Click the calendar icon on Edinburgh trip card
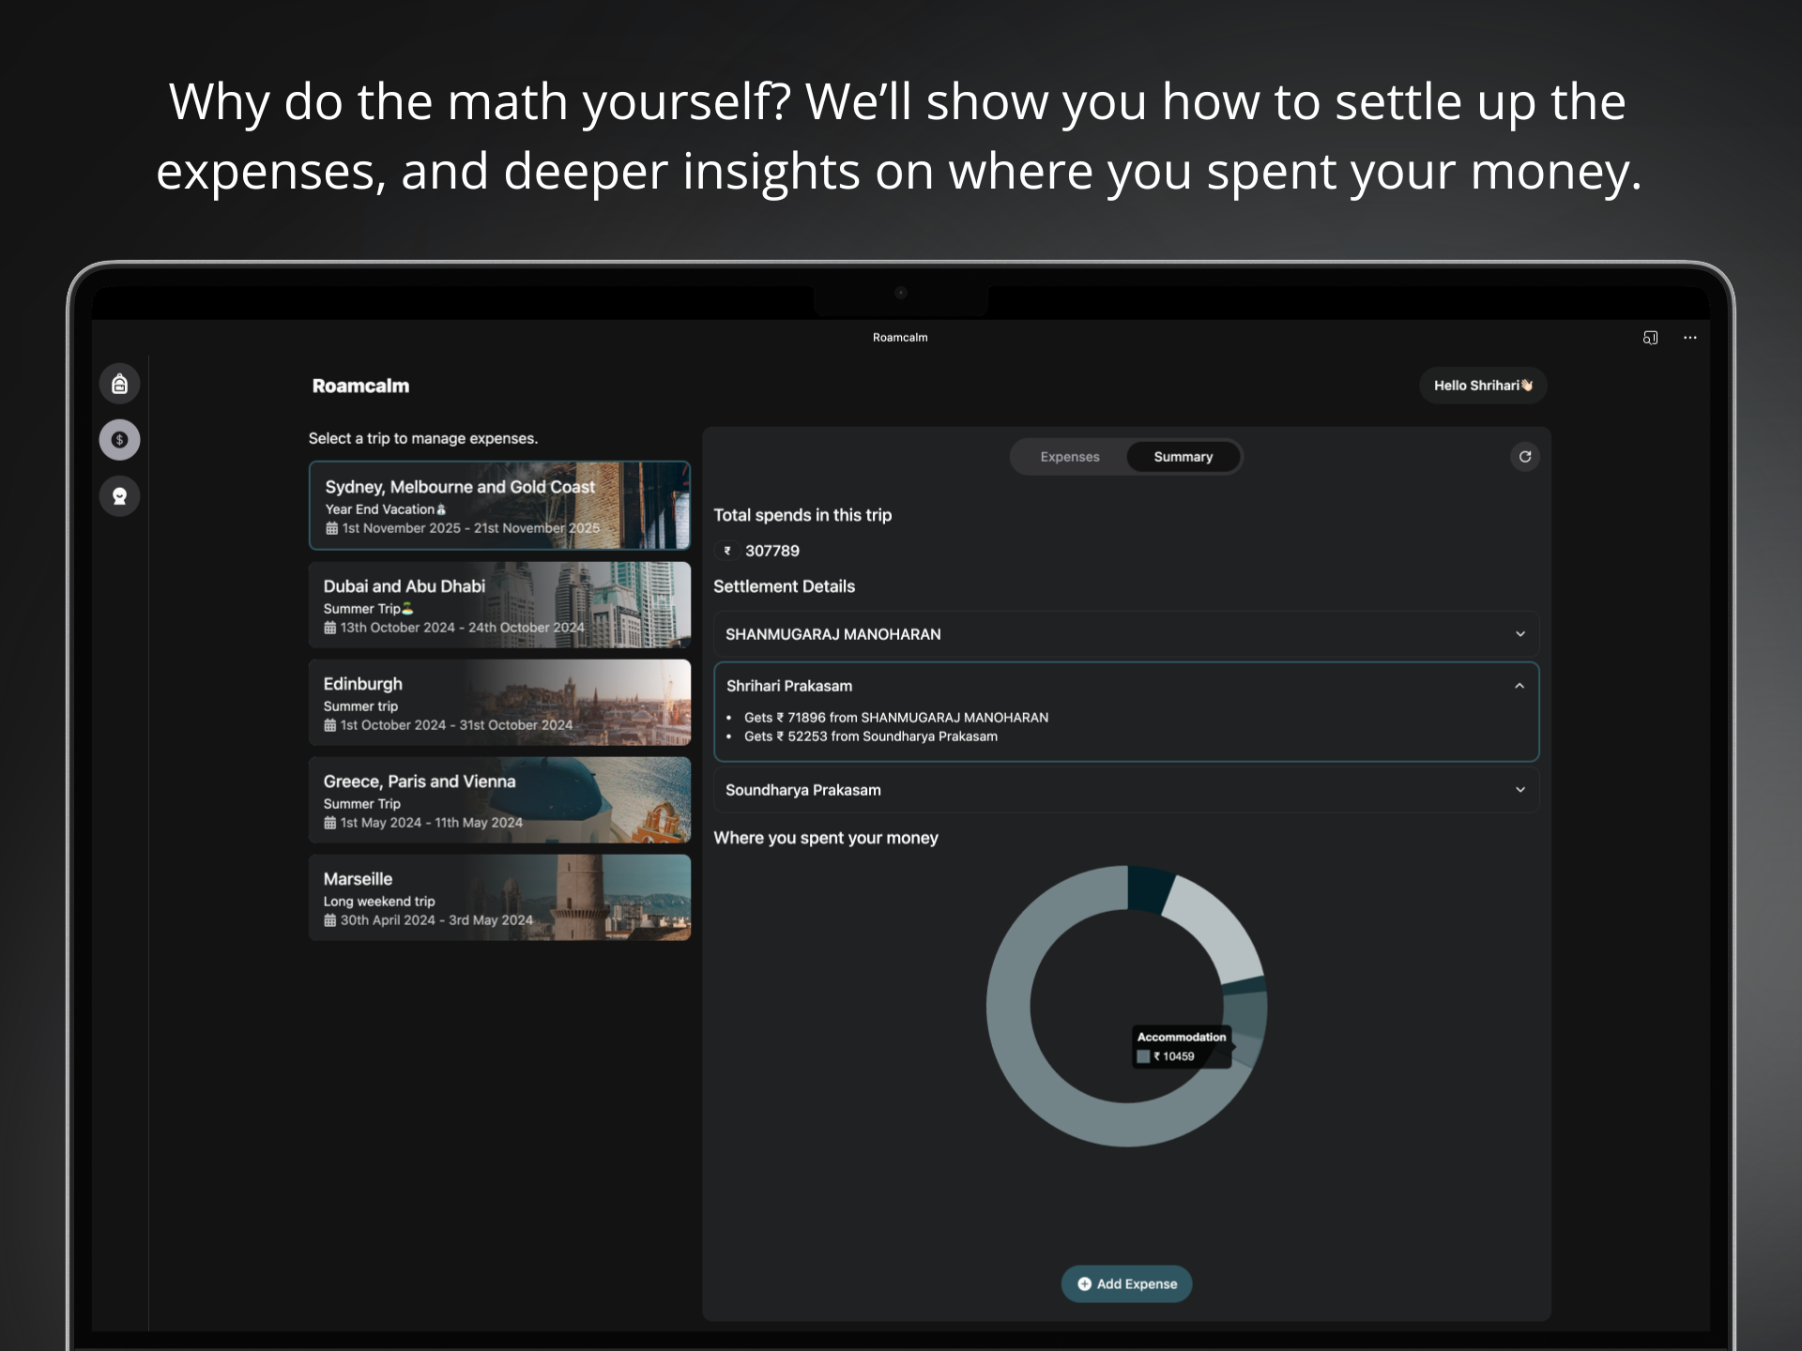The image size is (1802, 1351). point(329,725)
